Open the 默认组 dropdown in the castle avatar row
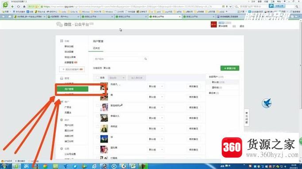Screen dimensions: 302x169 tap(156, 139)
